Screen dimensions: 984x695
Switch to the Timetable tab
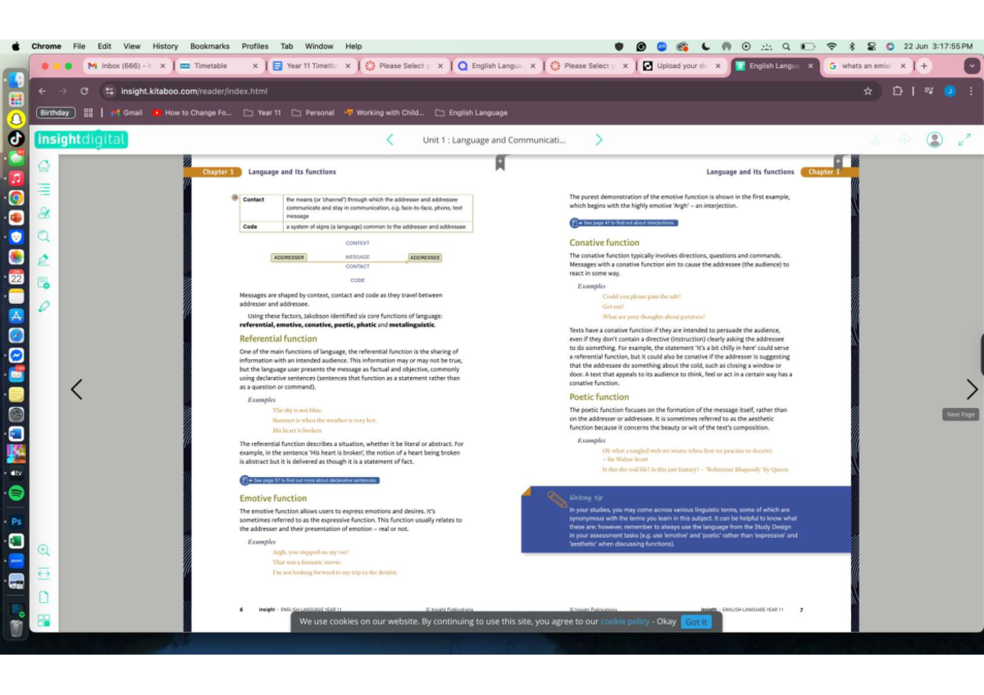point(218,66)
